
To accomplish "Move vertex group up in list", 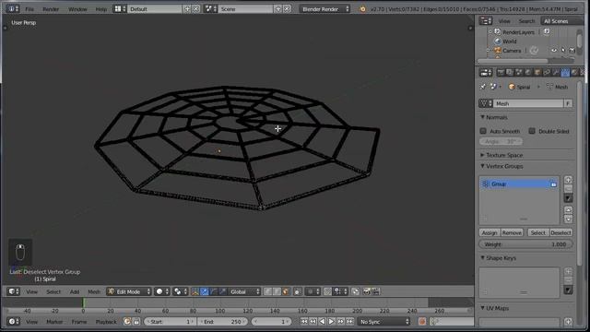I will (x=568, y=210).
